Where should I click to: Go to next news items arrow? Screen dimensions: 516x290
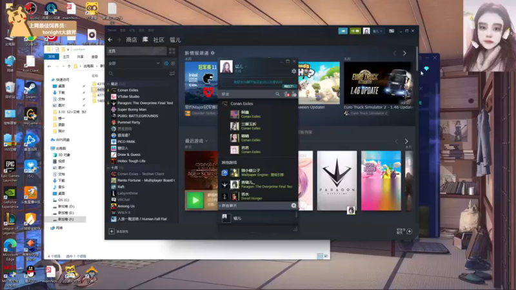(x=404, y=53)
